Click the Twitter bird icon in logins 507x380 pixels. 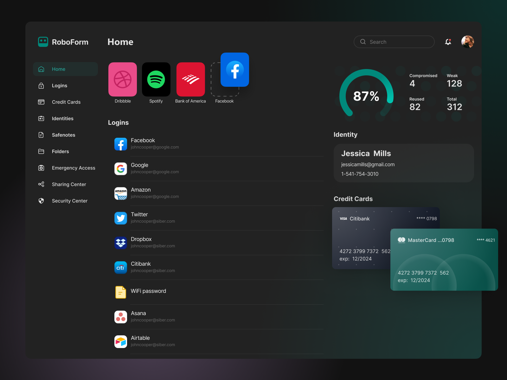121,218
